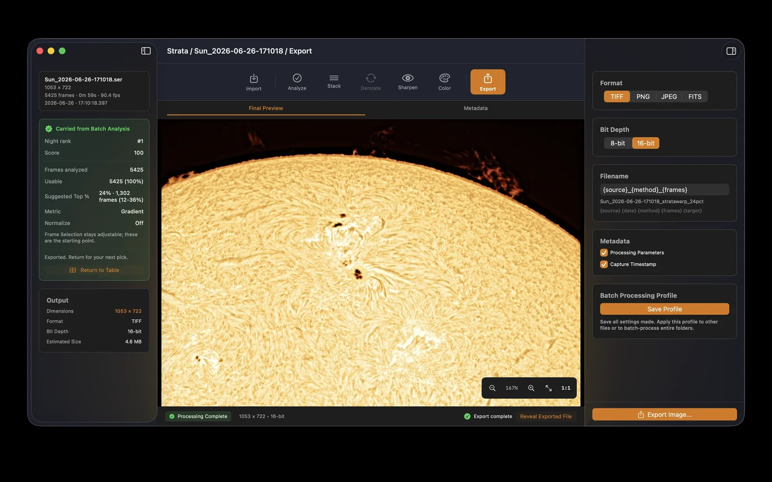Insert the {method} filename token
Viewport: 772px width, 482px height.
click(648, 211)
